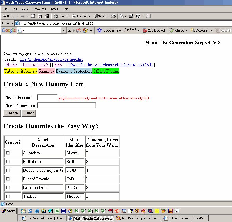Viewport: 232px width, 222px height.
Task: Follow the 'back to step 3' link
Action: point(36,65)
